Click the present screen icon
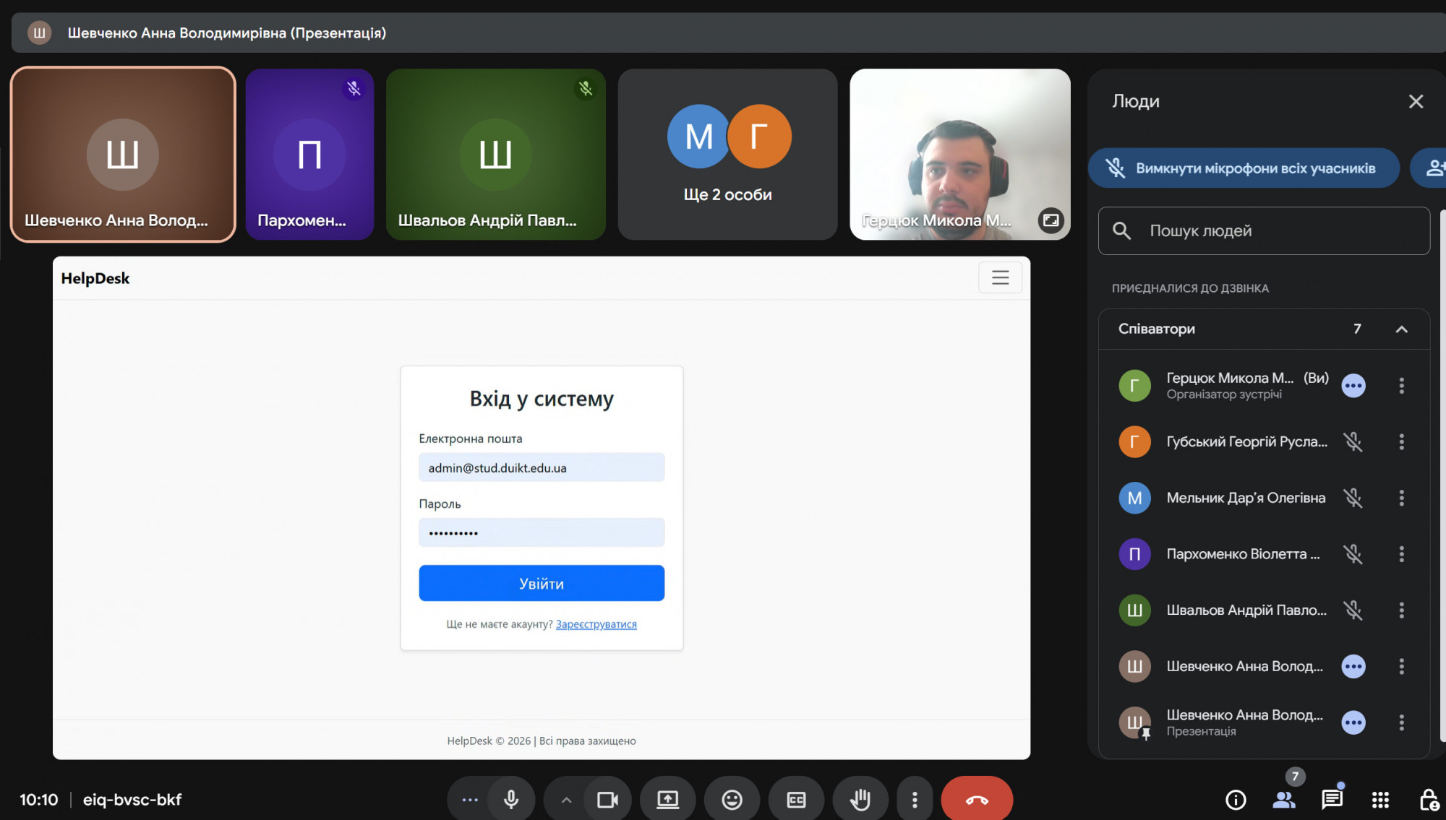This screenshot has height=820, width=1446. pyautogui.click(x=667, y=800)
